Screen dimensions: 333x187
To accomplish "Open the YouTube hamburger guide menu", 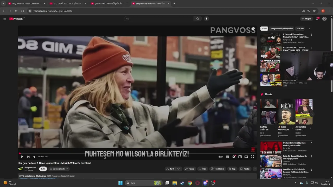I will 4,19.
